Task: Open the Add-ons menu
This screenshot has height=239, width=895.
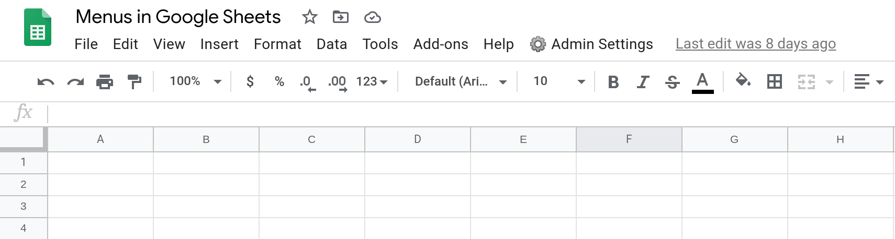Action: coord(441,44)
